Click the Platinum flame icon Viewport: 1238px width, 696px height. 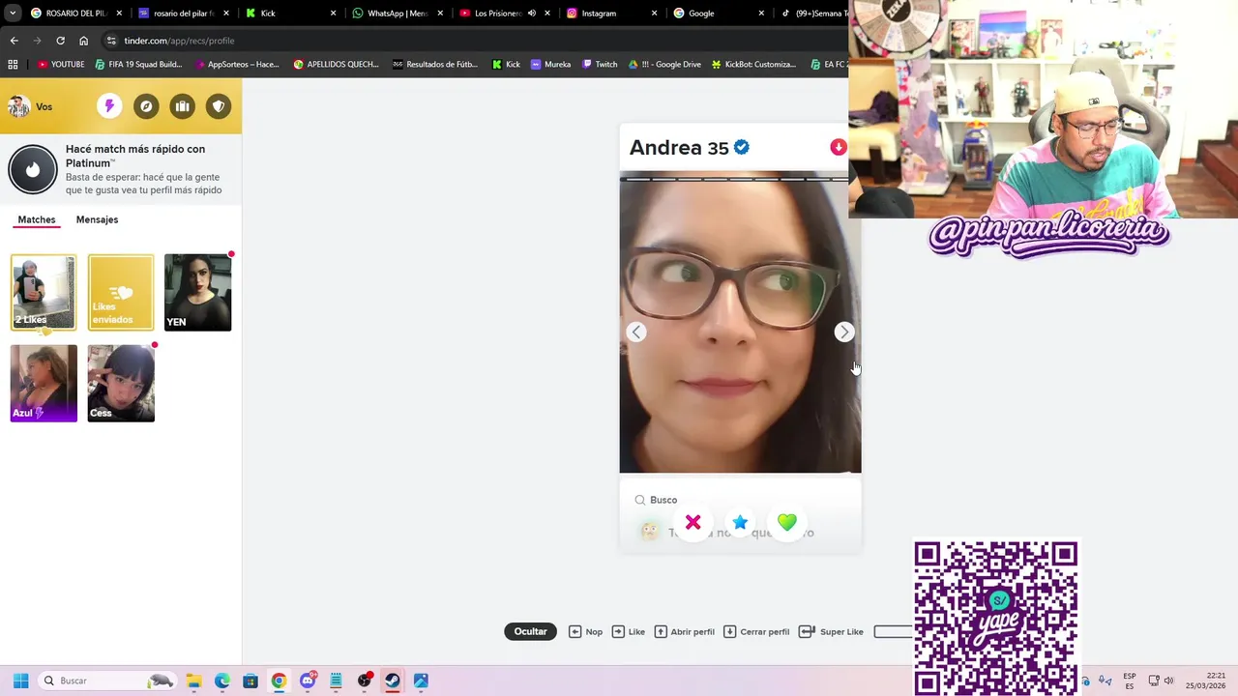click(x=33, y=170)
